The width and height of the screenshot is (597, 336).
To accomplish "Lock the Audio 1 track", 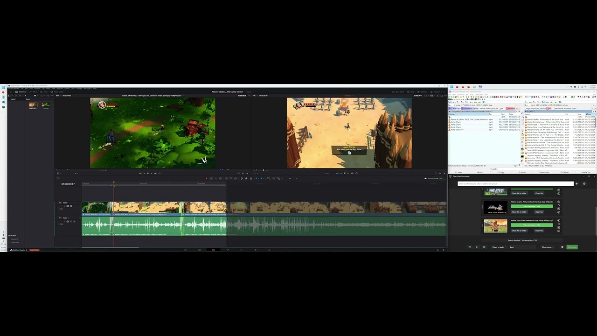I will 64,221.
